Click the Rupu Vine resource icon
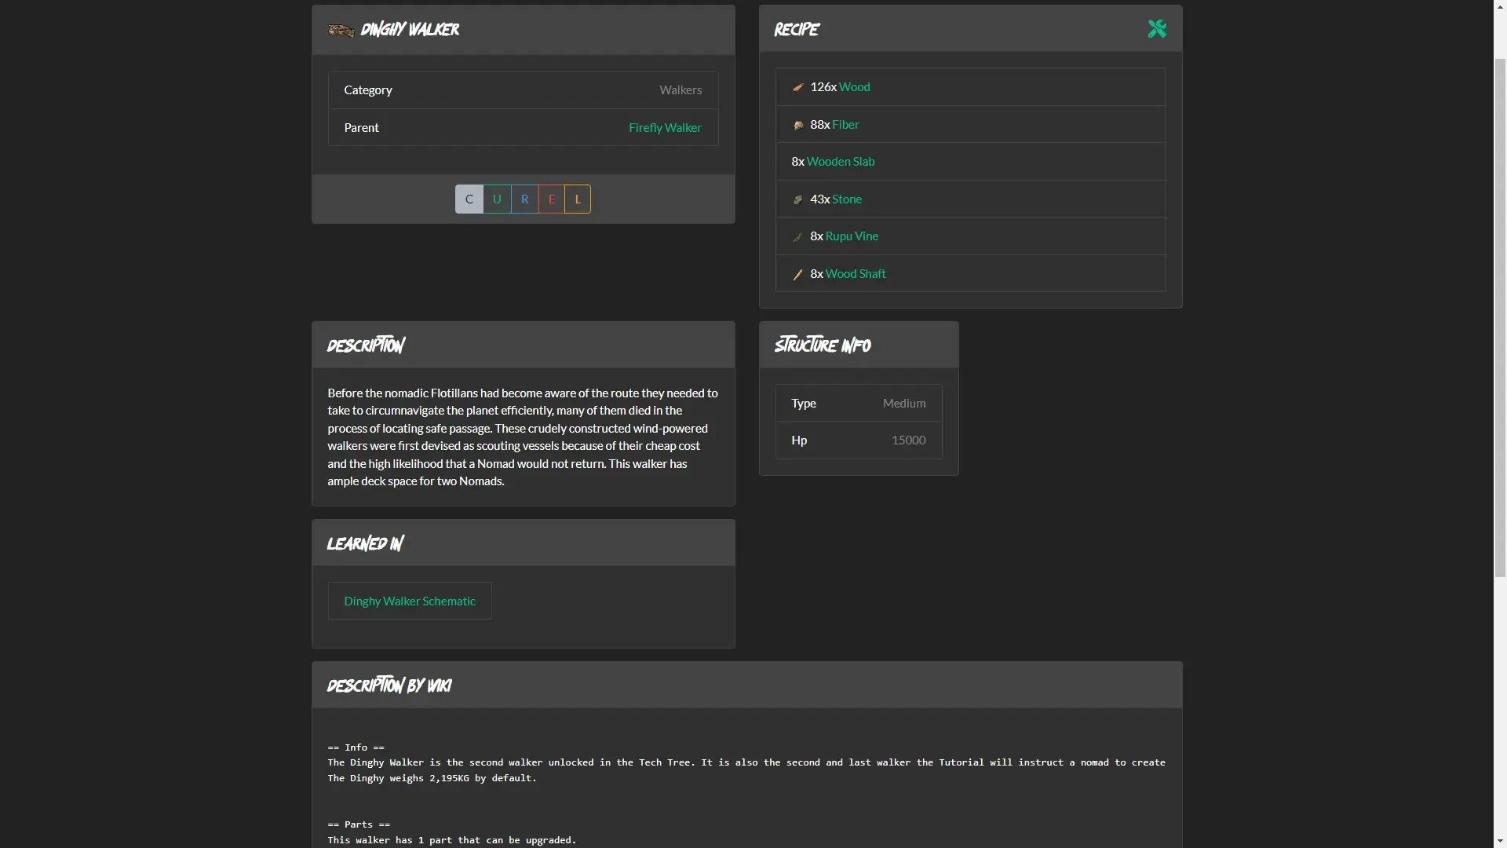The image size is (1507, 848). click(x=798, y=236)
